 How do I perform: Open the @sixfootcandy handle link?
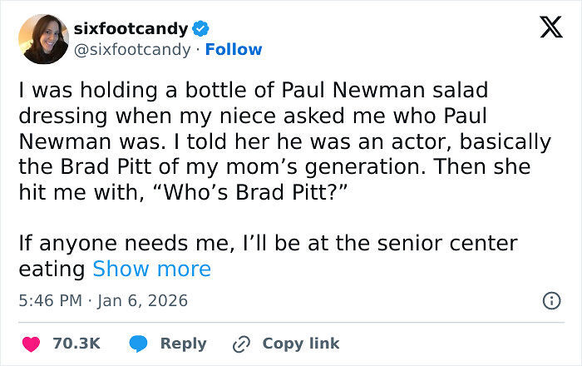pyautogui.click(x=131, y=49)
